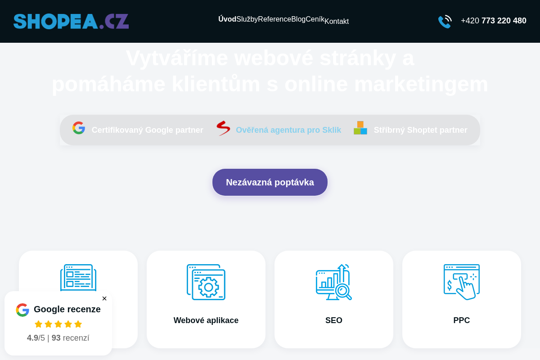Screen dimensions: 540x360
Task: Navigate to Kontakt in the header
Action: (x=337, y=21)
